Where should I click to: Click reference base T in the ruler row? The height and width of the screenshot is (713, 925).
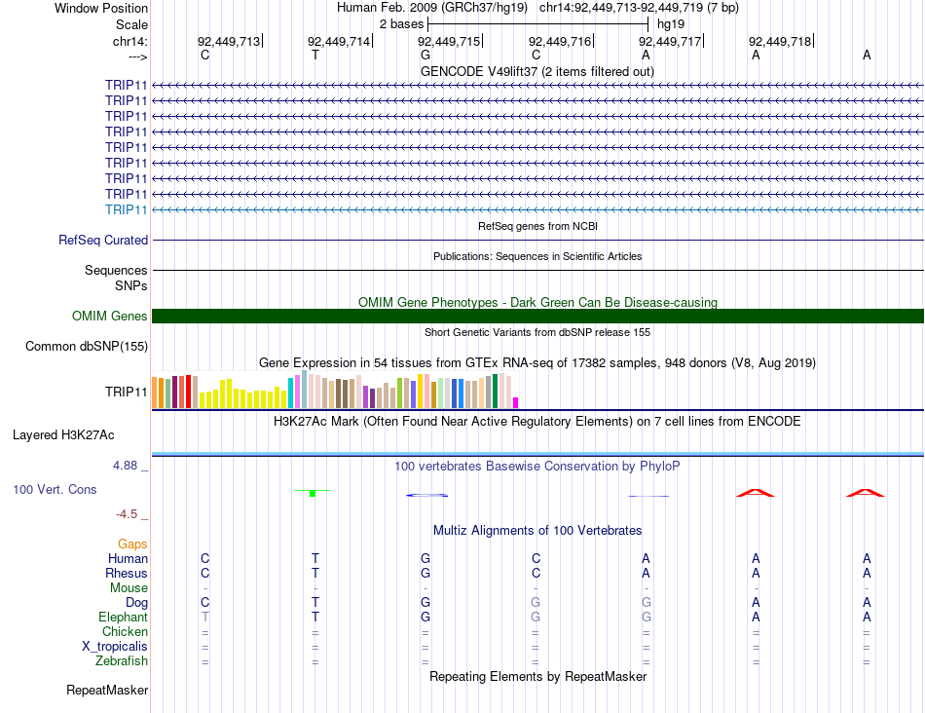(315, 55)
